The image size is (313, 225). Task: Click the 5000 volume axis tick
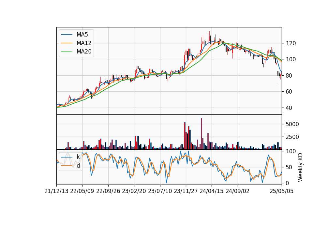[x=292, y=124]
